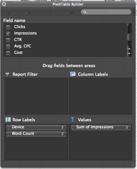Open info for the Device row field
Screen dimensions: 137x169
[63, 127]
